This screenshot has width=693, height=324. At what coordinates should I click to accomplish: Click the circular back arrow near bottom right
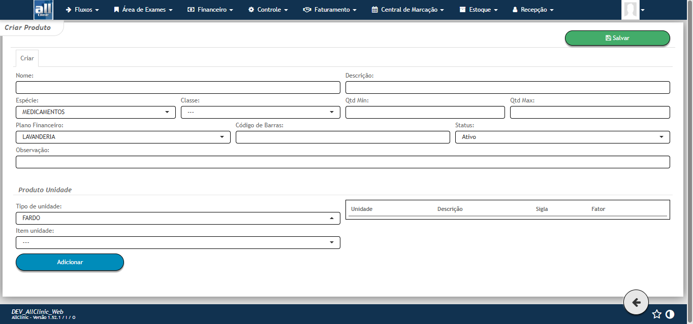coord(636,302)
